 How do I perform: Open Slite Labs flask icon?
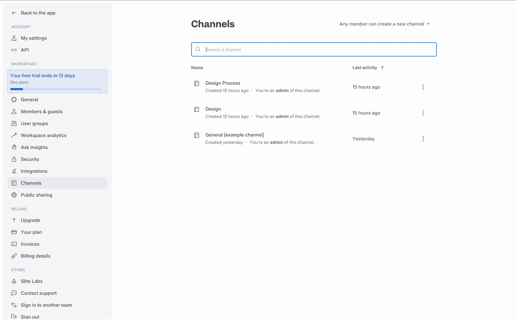click(14, 281)
